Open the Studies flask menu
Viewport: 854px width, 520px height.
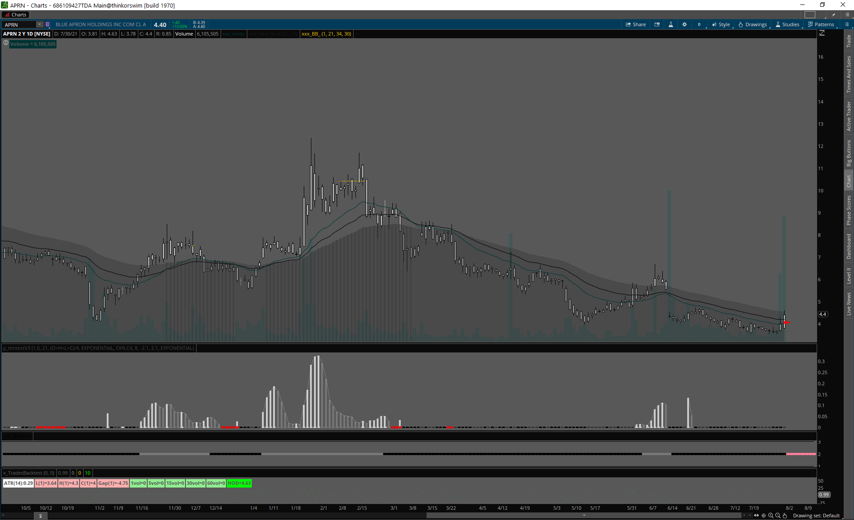point(787,24)
